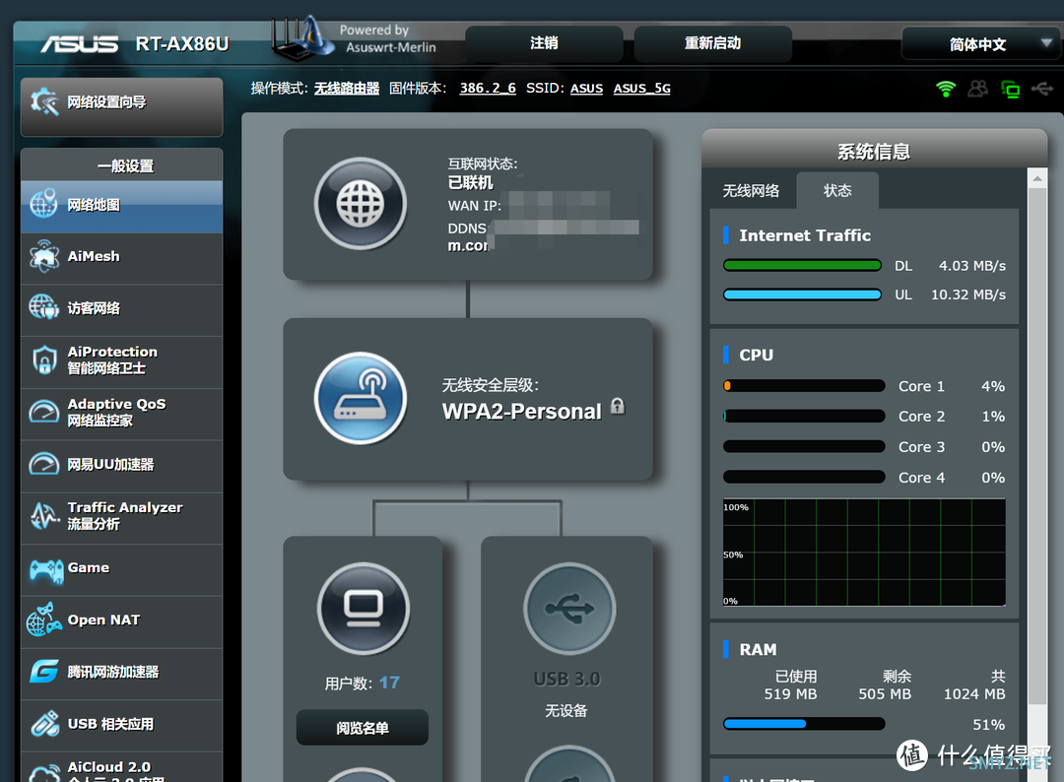
Task: Click the ASUS logo
Action: pyautogui.click(x=80, y=44)
